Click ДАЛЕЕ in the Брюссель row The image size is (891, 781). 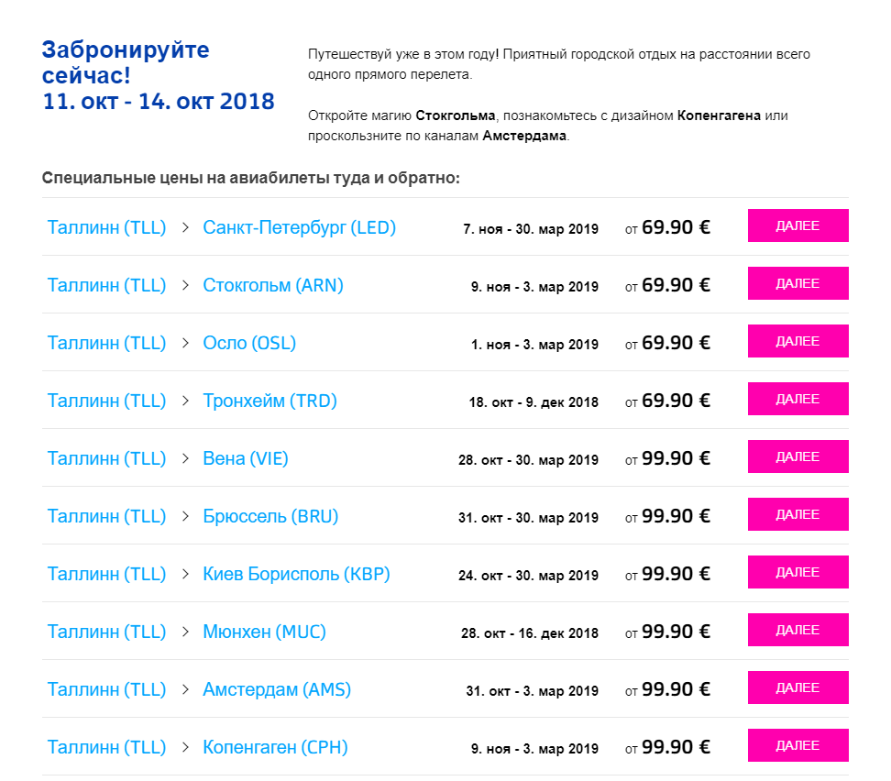[x=797, y=514]
